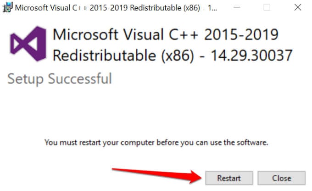Click the Restart button
312x191 pixels.
click(x=229, y=178)
